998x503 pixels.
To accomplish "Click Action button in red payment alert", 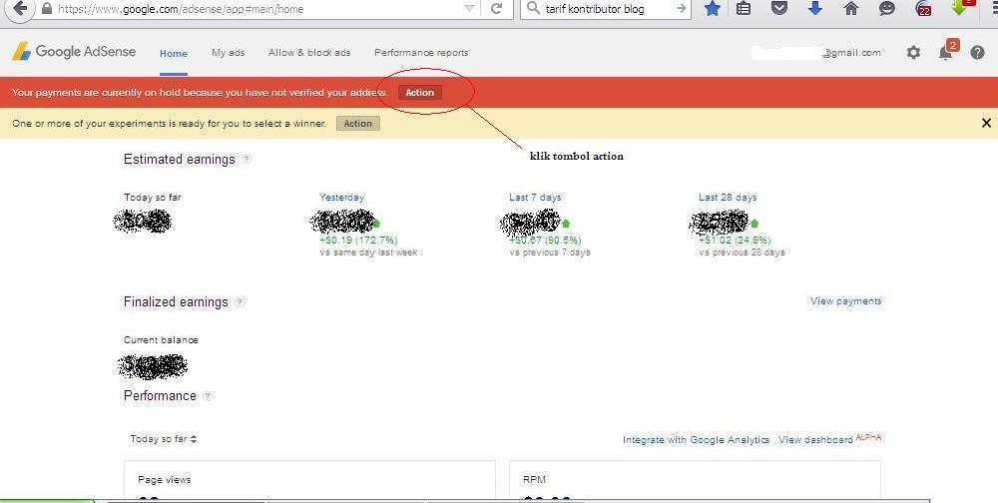I will point(420,93).
